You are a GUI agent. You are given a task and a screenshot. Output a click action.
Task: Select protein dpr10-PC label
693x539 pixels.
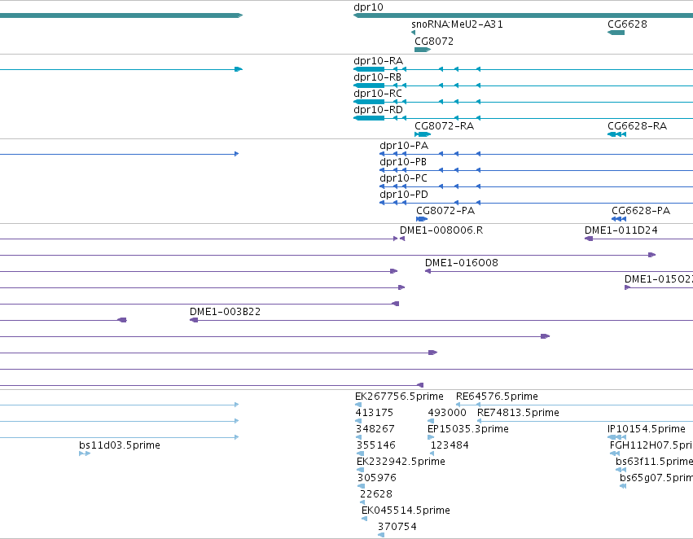(404, 178)
